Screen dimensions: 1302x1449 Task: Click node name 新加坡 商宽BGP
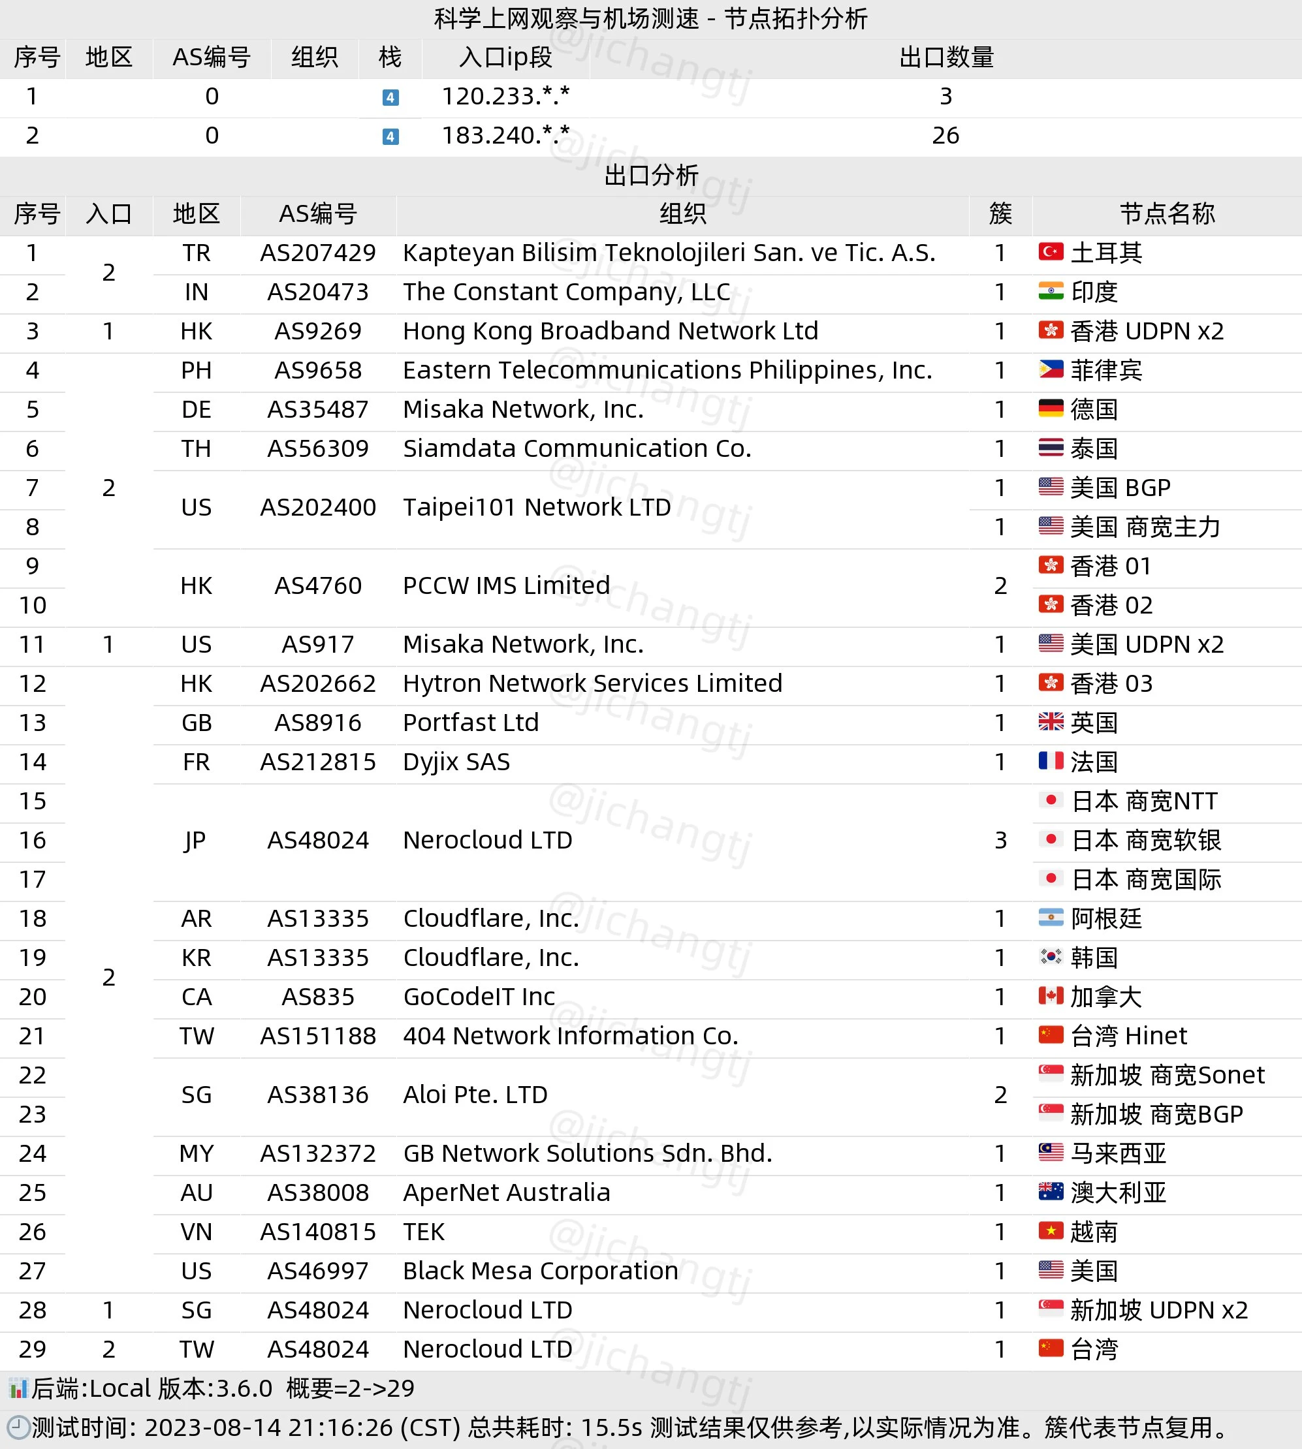click(x=1157, y=1114)
